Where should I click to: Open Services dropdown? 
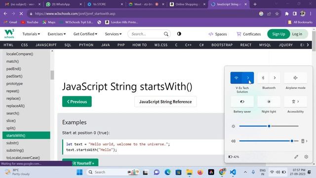113,34
